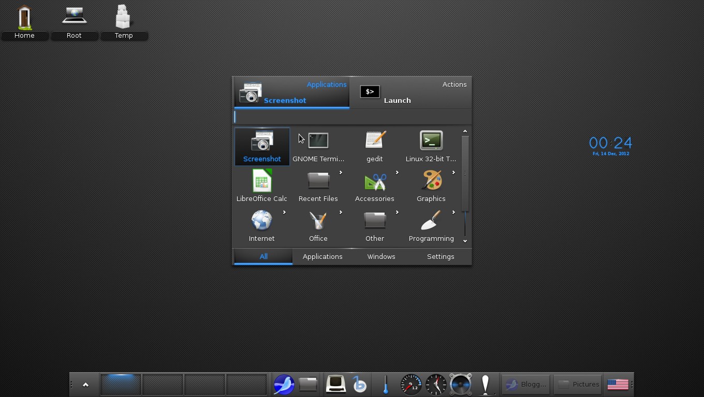
Task: Select the Internet category globe icon
Action: [261, 220]
